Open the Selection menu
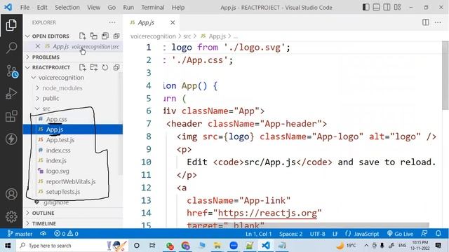 pos(67,8)
